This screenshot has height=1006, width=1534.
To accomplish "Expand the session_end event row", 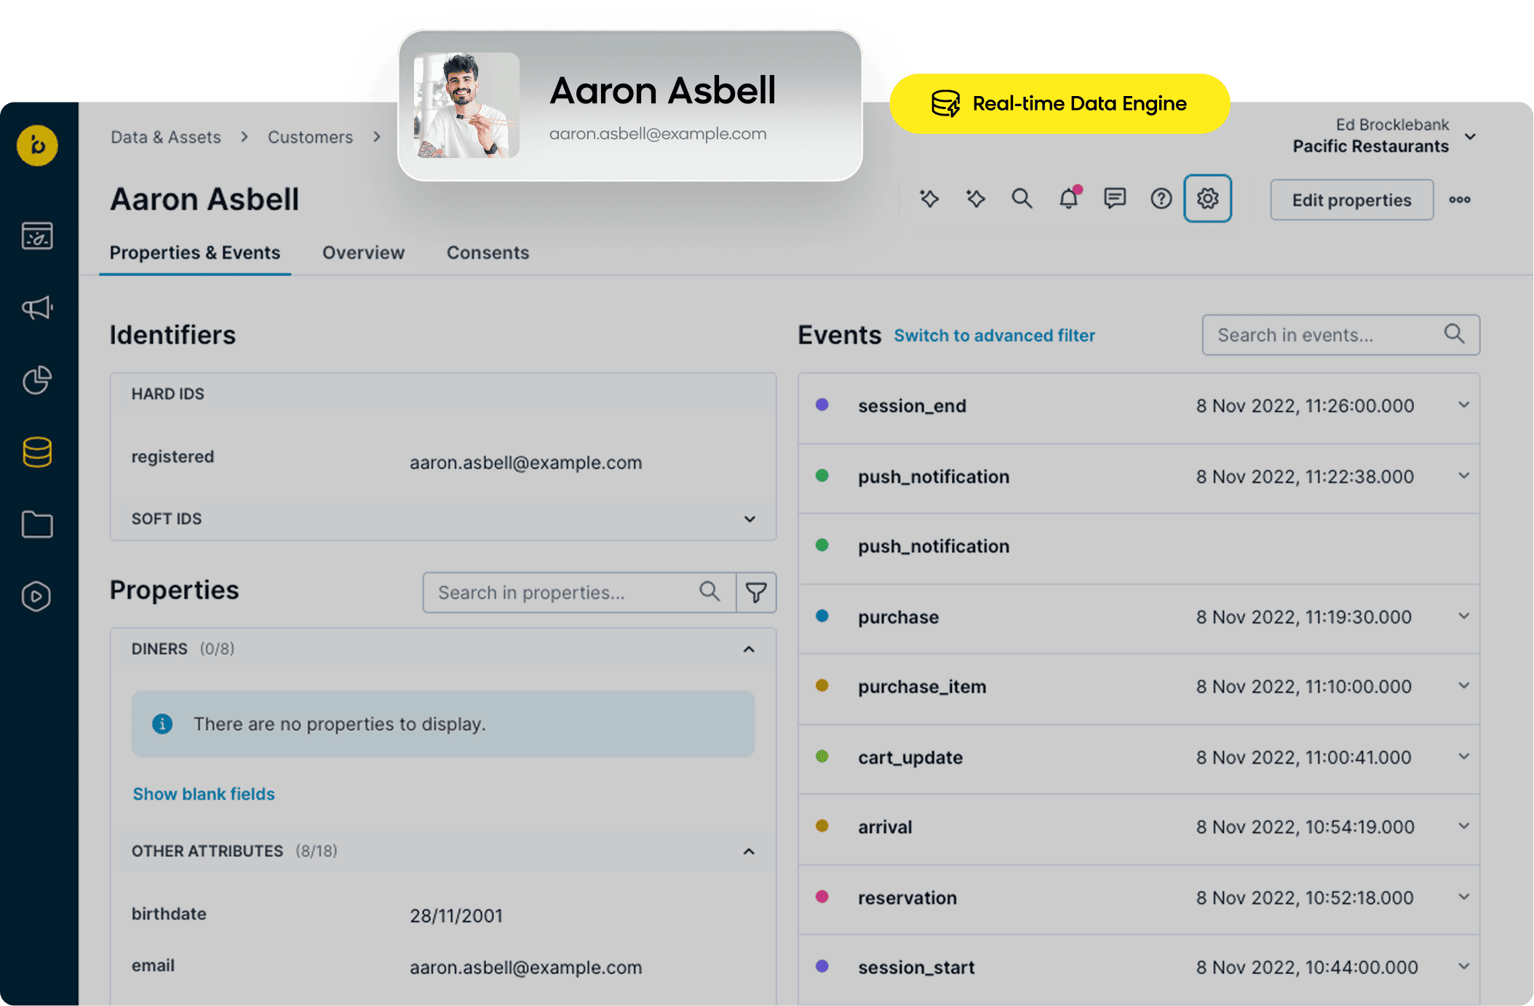I will click(1464, 405).
